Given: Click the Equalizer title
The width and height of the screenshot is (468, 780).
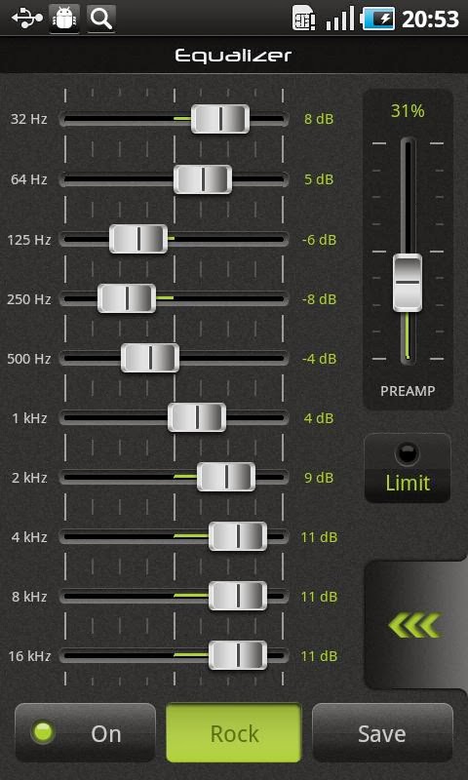Looking at the screenshot, I should pyautogui.click(x=233, y=56).
